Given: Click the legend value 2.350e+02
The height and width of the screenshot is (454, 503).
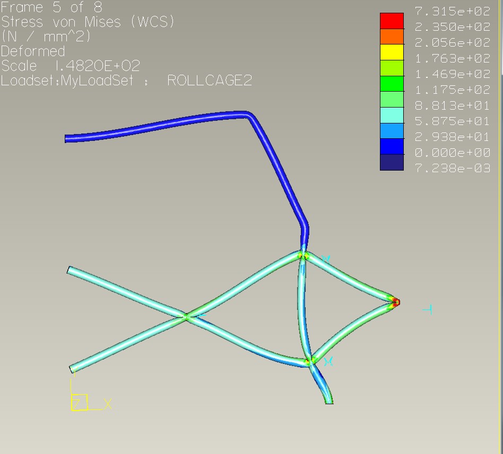Looking at the screenshot, I should [x=452, y=27].
